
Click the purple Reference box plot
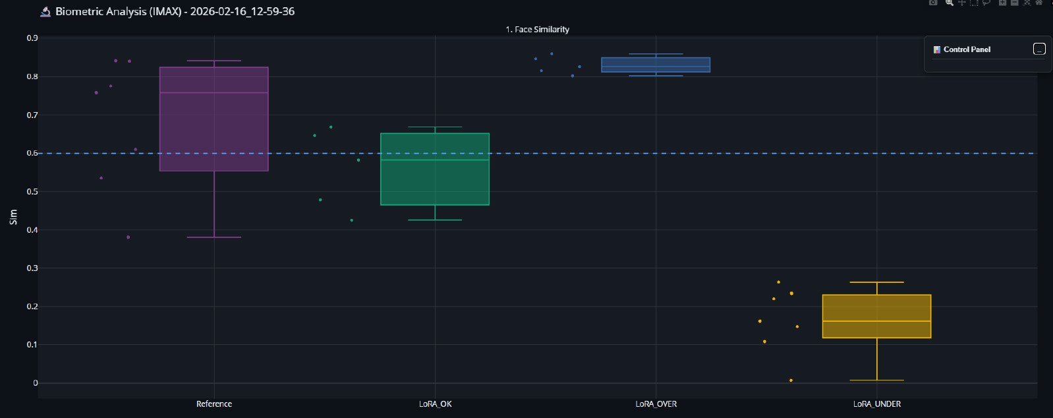pos(214,119)
